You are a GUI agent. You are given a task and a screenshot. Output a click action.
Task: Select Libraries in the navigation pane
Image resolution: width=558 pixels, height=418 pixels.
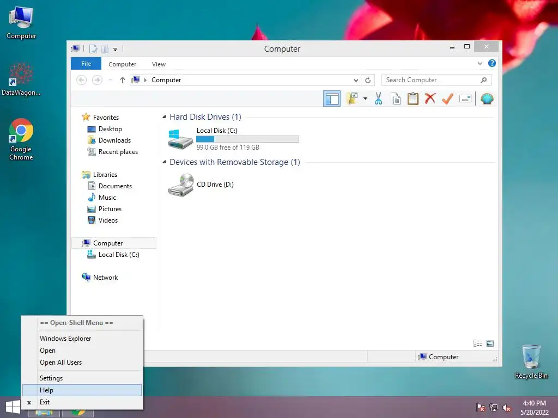(105, 175)
